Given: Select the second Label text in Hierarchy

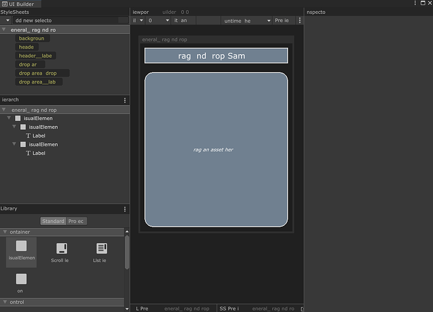Looking at the screenshot, I should point(39,153).
